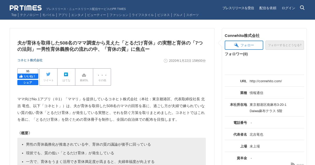The image size is (315, 165).
Task: Click the Connehito株式会社 sidebar heading
Action: 242,35
